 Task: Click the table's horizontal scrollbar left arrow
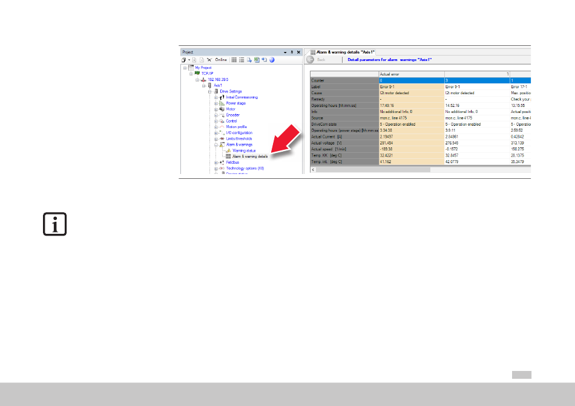pos(313,170)
